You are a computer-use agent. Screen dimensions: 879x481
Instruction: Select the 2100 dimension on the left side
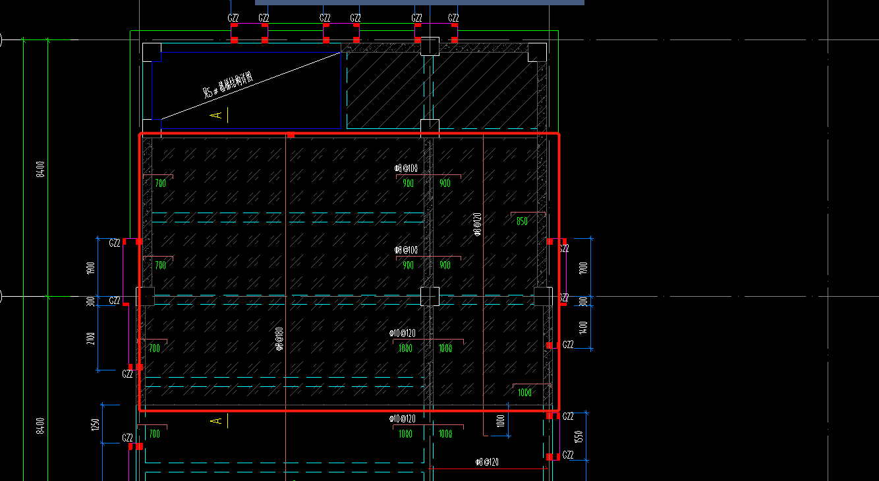pyautogui.click(x=91, y=338)
